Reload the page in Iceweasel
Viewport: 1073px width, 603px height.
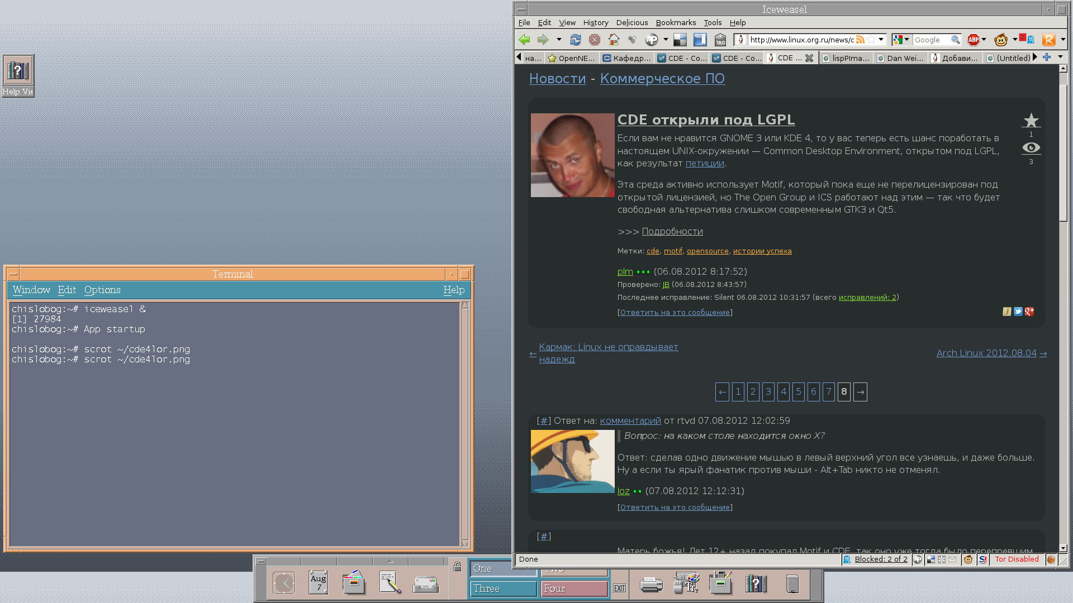[576, 40]
